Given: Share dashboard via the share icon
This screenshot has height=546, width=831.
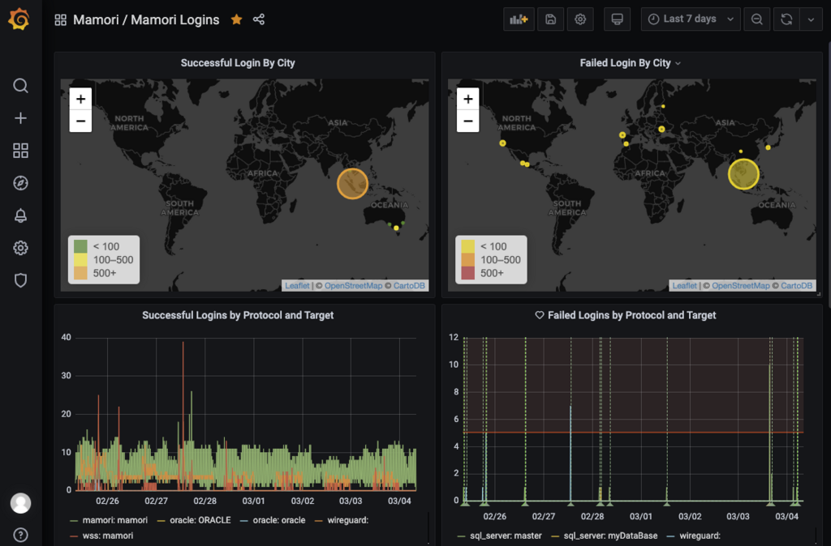Looking at the screenshot, I should tap(259, 19).
